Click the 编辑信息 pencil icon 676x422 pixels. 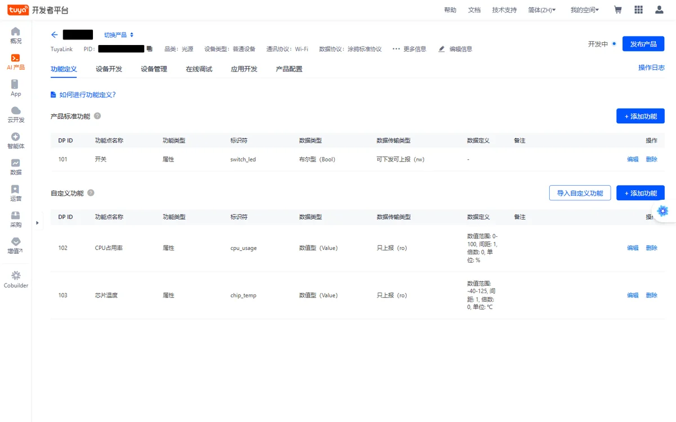[442, 49]
